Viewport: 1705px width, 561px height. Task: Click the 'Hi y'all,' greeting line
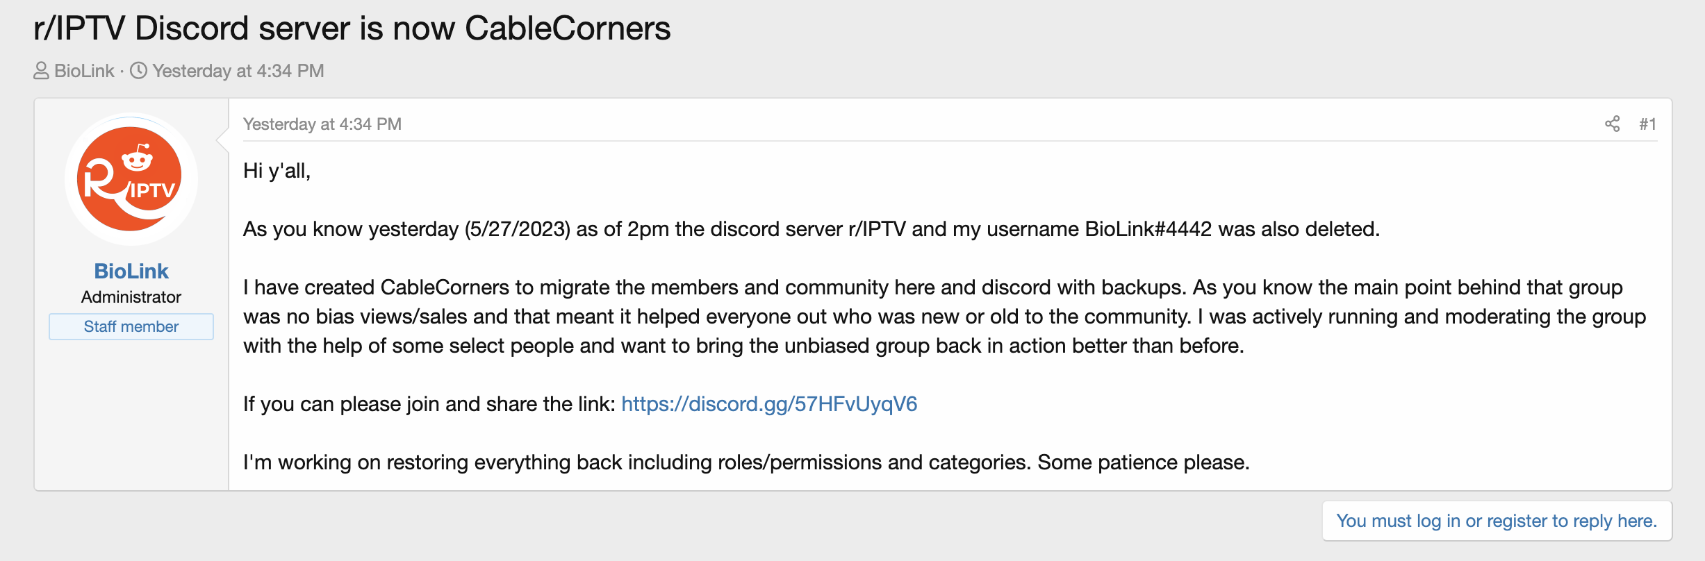[x=277, y=171]
